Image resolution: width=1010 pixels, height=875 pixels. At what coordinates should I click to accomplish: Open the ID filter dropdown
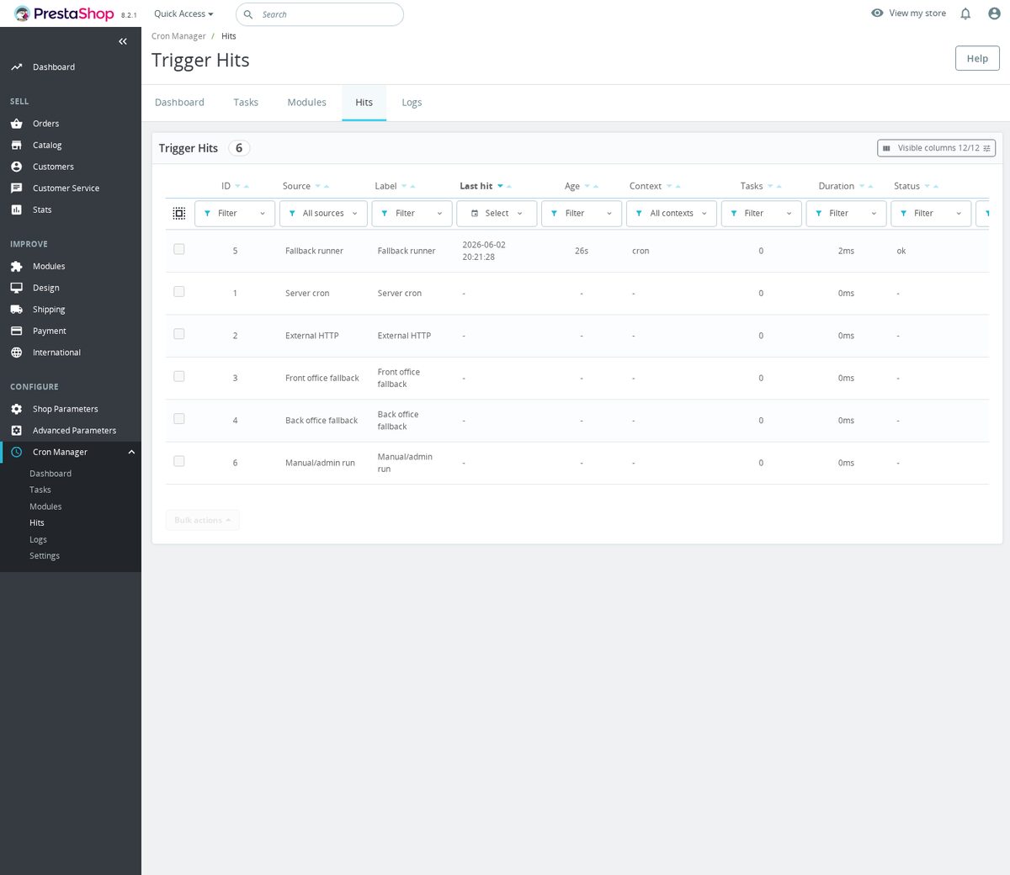point(235,214)
